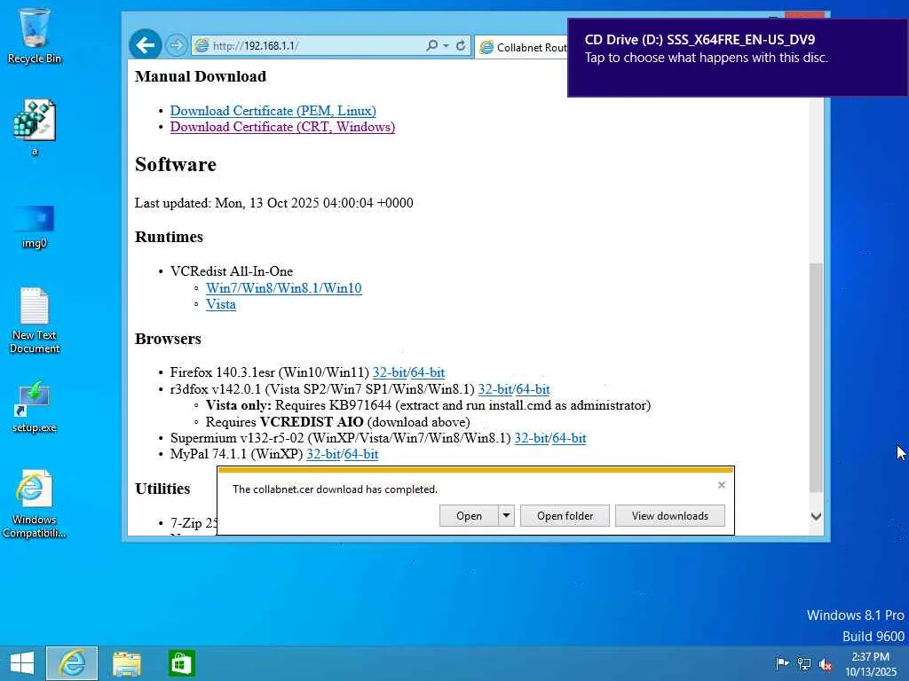Viewport: 909px width, 681px height.
Task: Open address bar autocomplete dropdown arrow
Action: click(x=446, y=45)
